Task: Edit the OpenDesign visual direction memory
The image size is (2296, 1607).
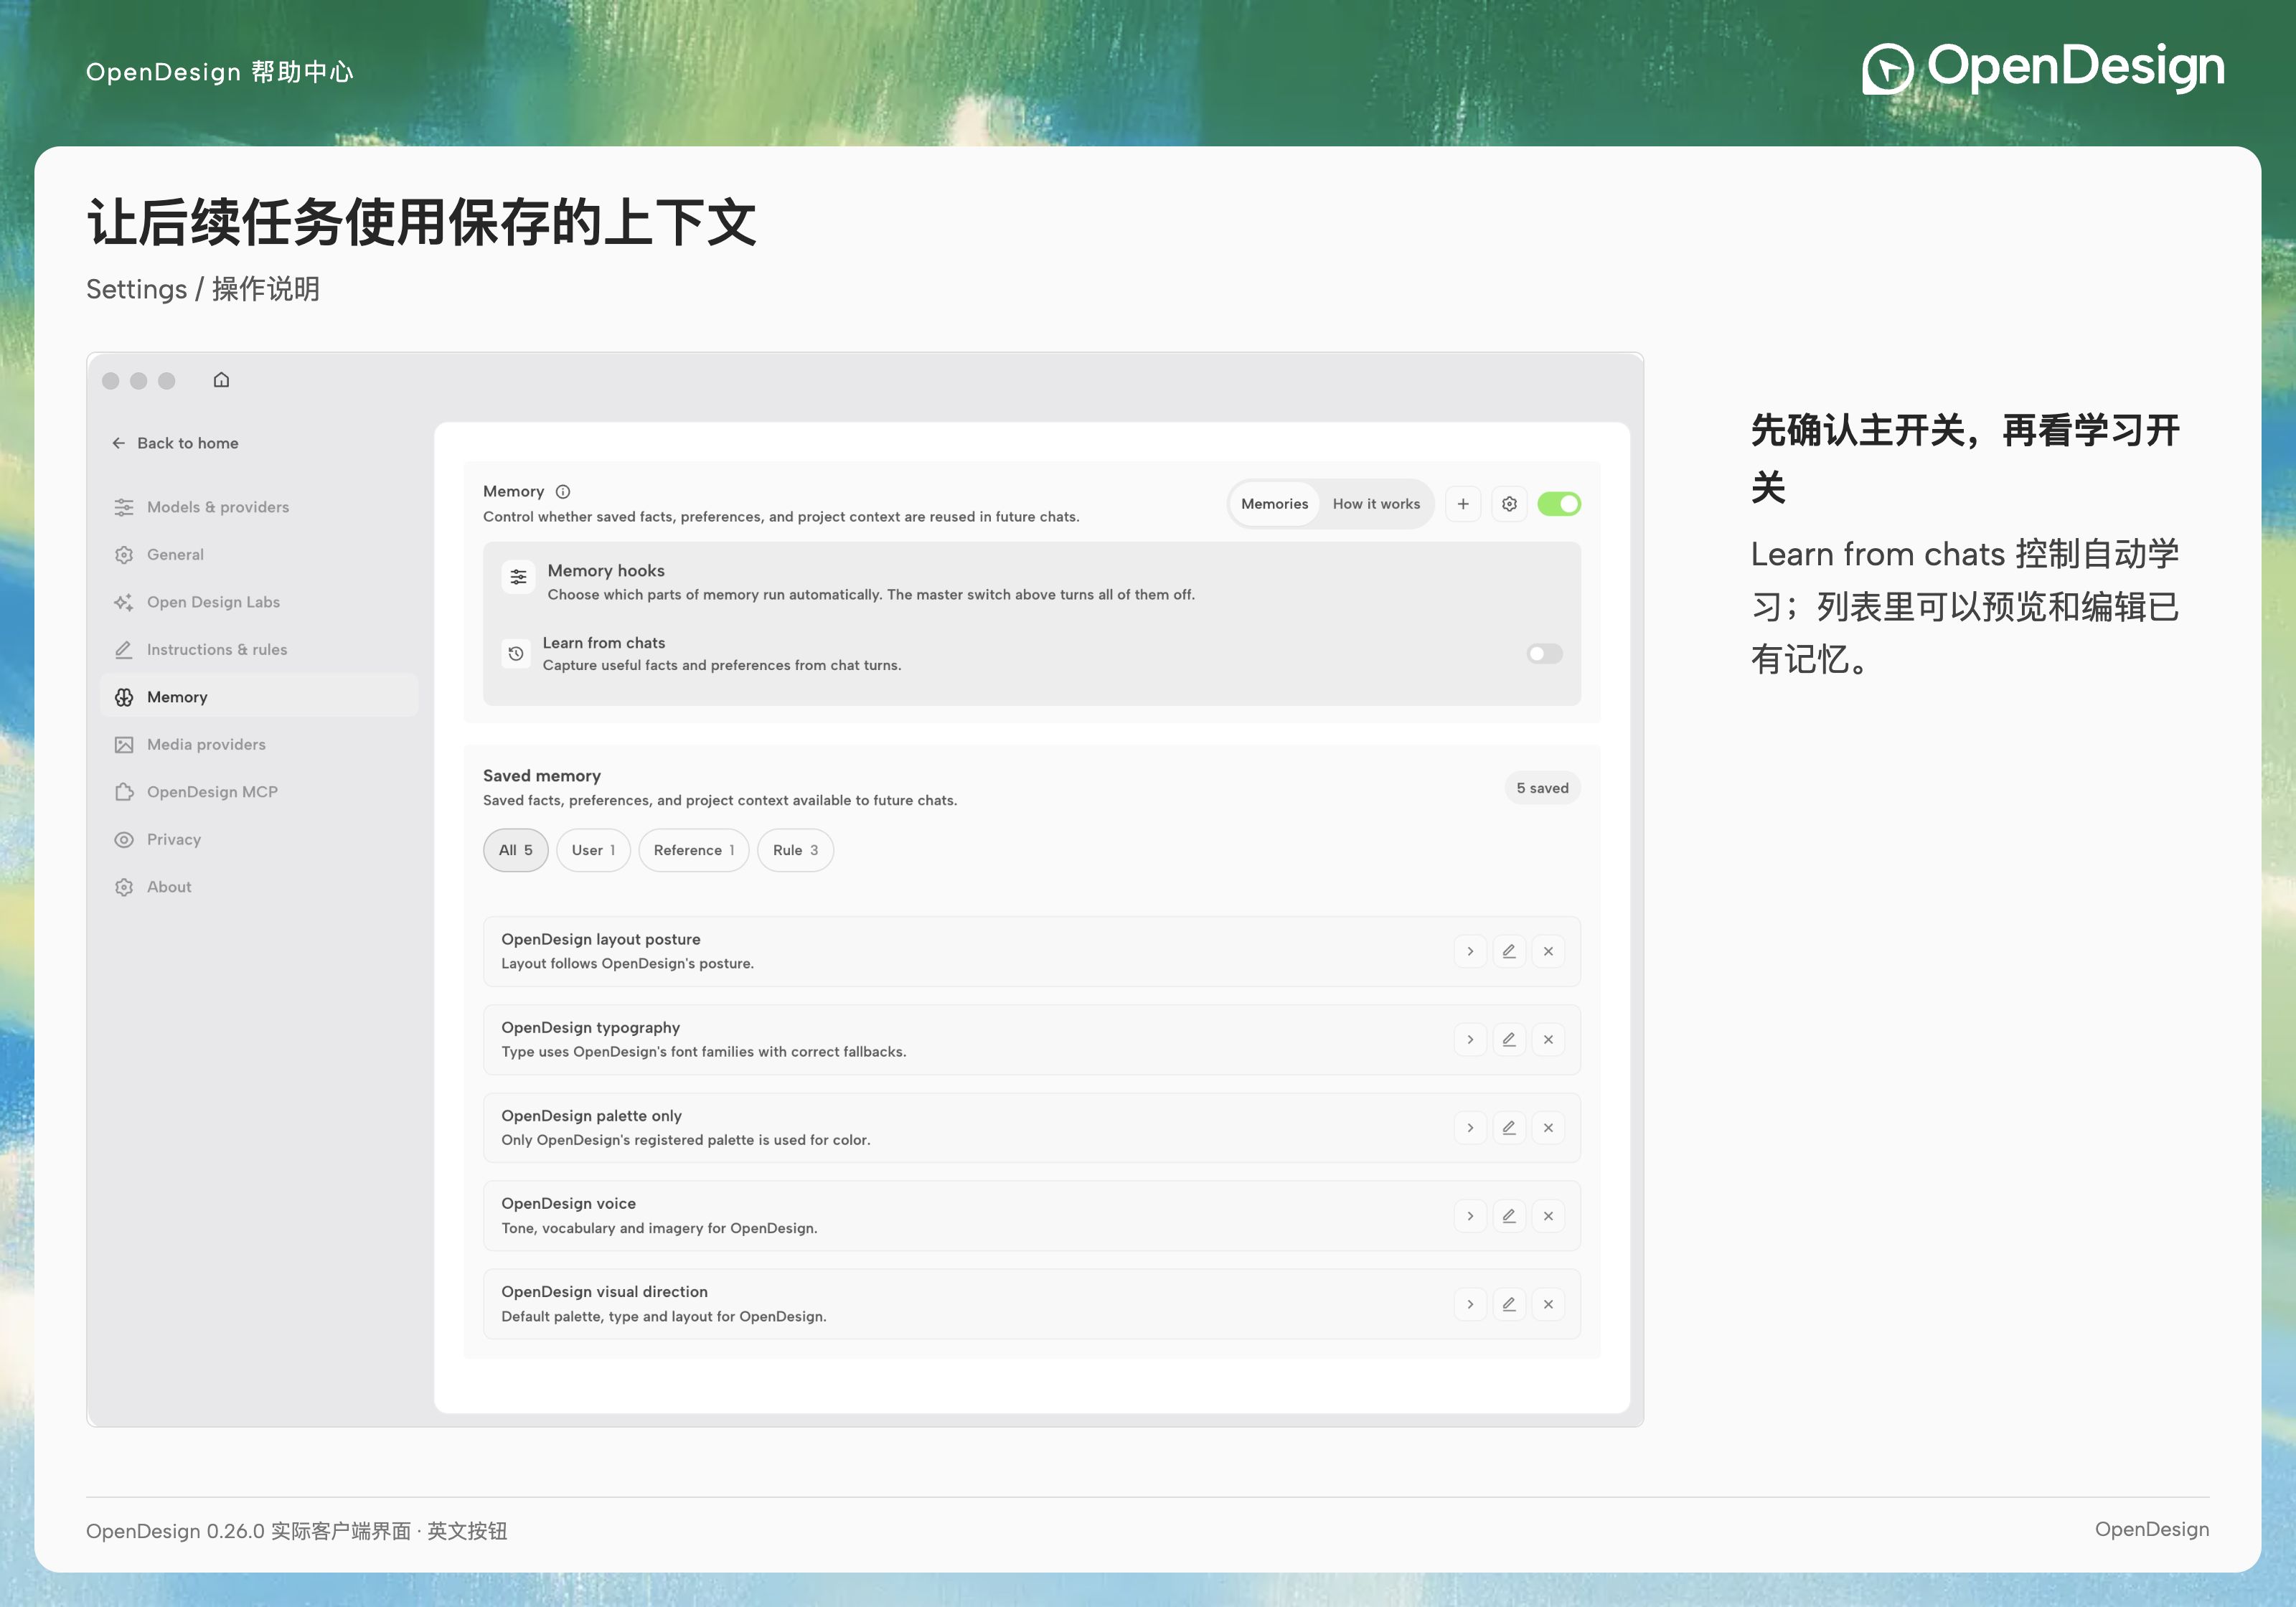Action: click(x=1509, y=1304)
